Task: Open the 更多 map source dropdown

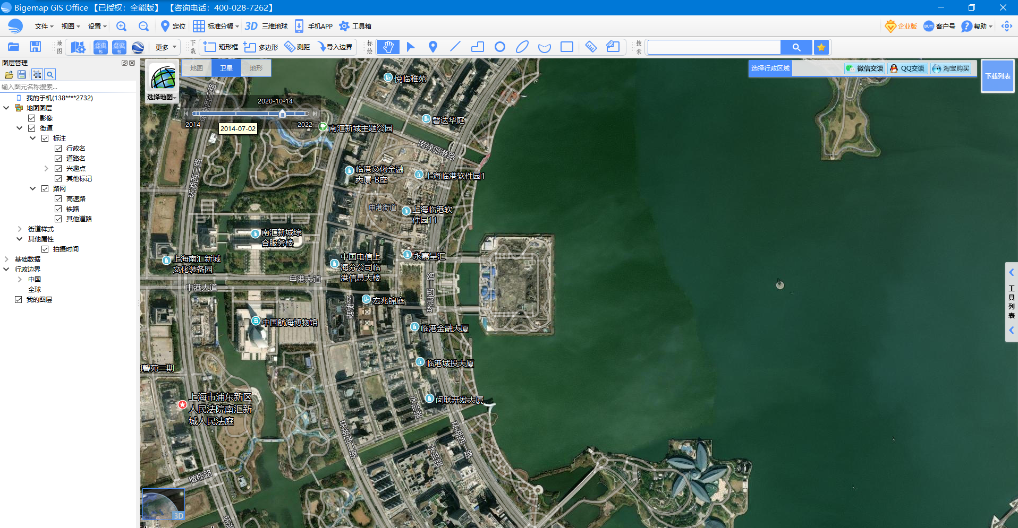Action: pos(165,47)
